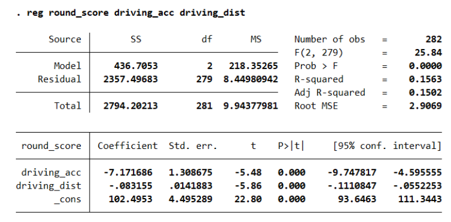451x222 pixels.
Task: Click the P>|t| column header
Action: 291,146
